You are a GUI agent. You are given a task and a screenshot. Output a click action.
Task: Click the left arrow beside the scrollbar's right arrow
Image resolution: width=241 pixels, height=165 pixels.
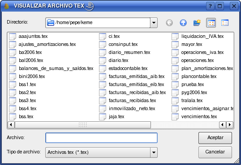[x=222, y=124]
